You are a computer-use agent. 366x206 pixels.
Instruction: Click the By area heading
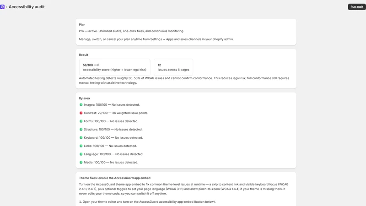coord(84,98)
